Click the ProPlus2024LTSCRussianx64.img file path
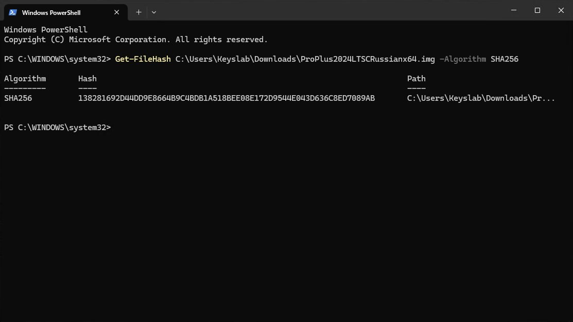The height and width of the screenshot is (322, 573). (305, 59)
